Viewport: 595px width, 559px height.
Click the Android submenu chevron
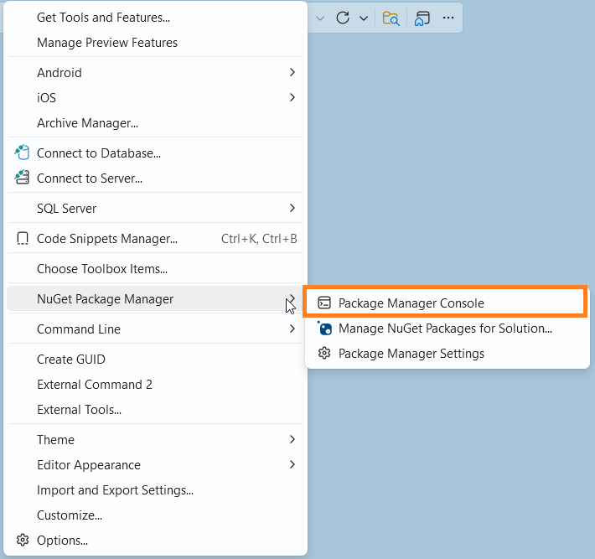coord(292,72)
